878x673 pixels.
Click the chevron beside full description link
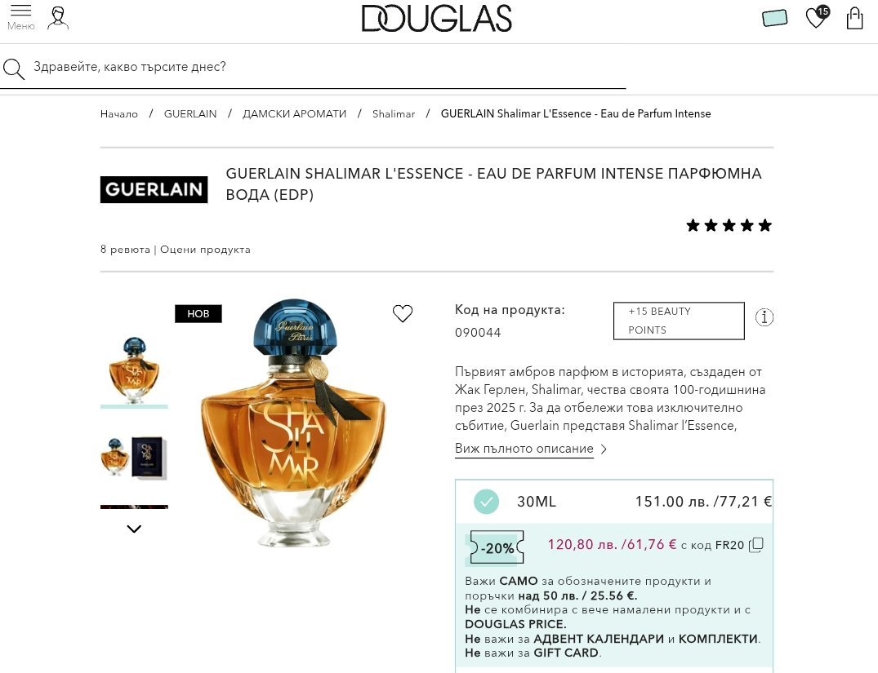pos(604,449)
